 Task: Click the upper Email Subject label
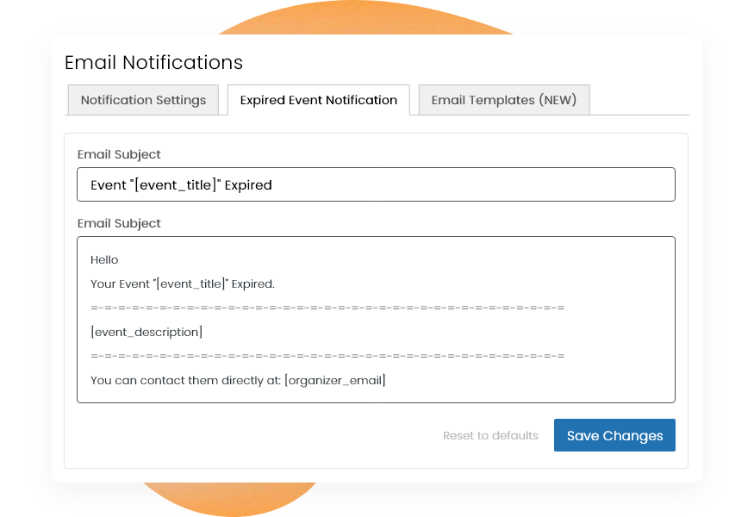click(x=118, y=154)
